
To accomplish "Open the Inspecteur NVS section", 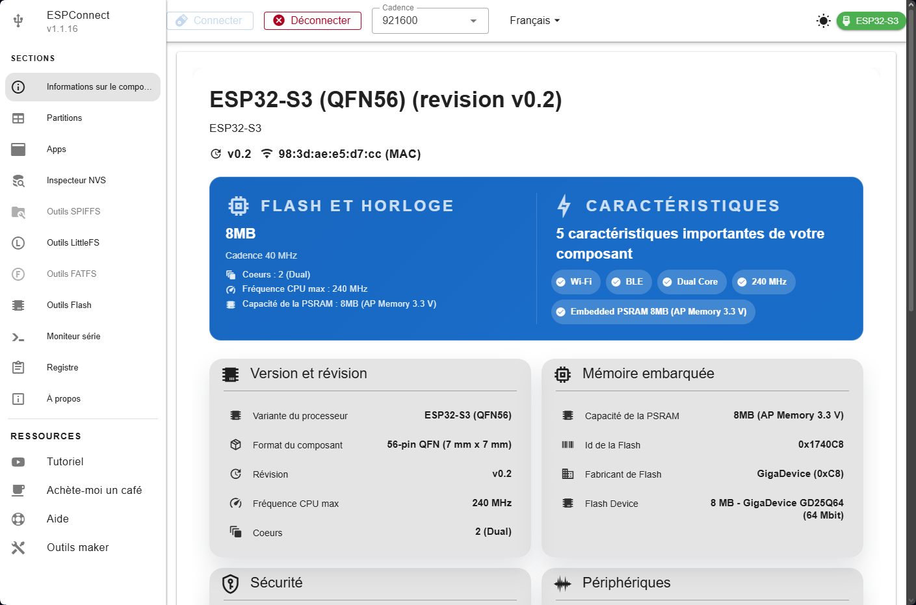I will 83,181.
